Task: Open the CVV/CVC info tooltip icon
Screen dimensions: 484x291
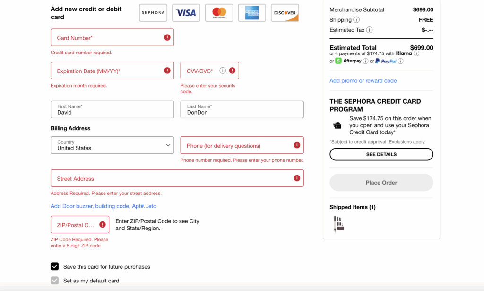Action: click(223, 71)
